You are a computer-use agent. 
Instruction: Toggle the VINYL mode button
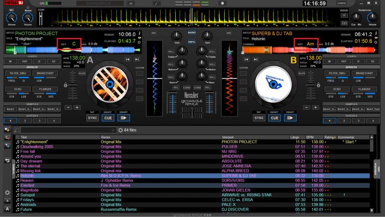(x=192, y=42)
